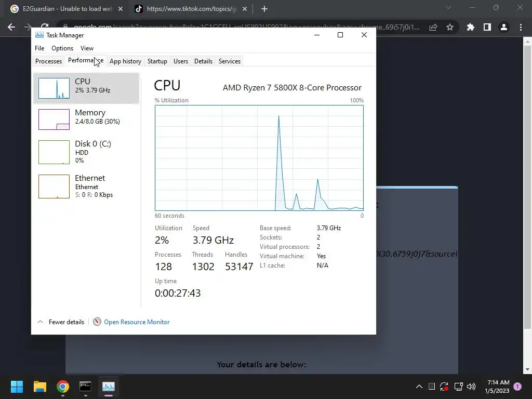Open Resource Monitor link

click(137, 322)
